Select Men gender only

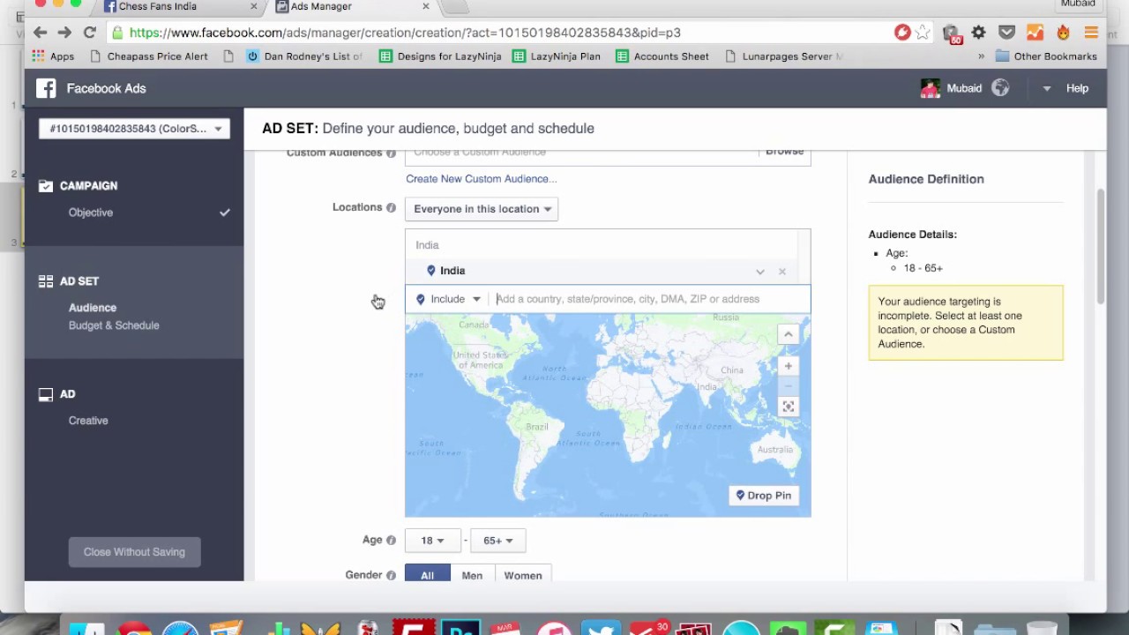pos(472,573)
